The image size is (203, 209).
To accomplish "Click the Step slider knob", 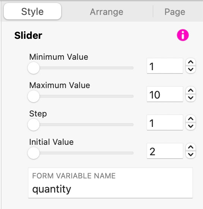I will (x=34, y=125).
